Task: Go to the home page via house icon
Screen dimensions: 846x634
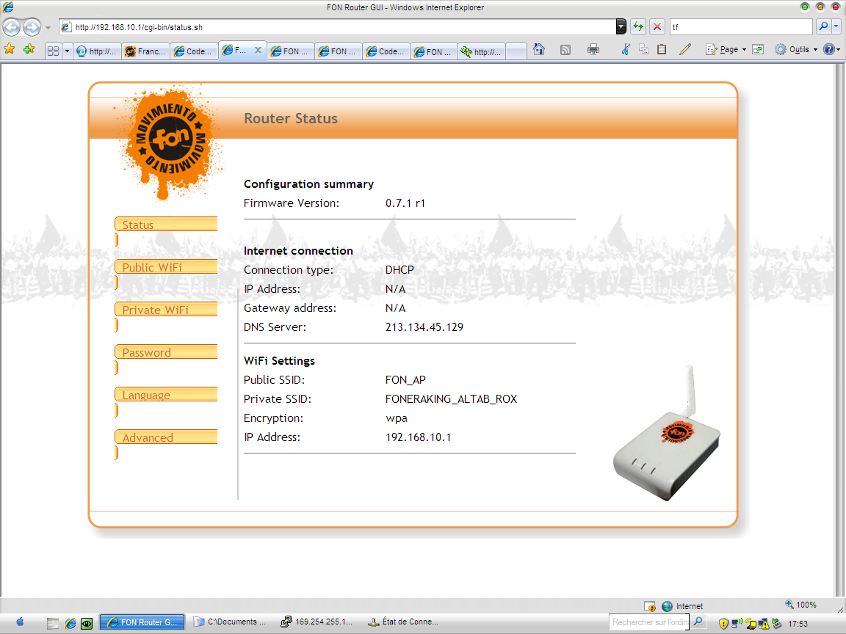Action: [x=538, y=50]
